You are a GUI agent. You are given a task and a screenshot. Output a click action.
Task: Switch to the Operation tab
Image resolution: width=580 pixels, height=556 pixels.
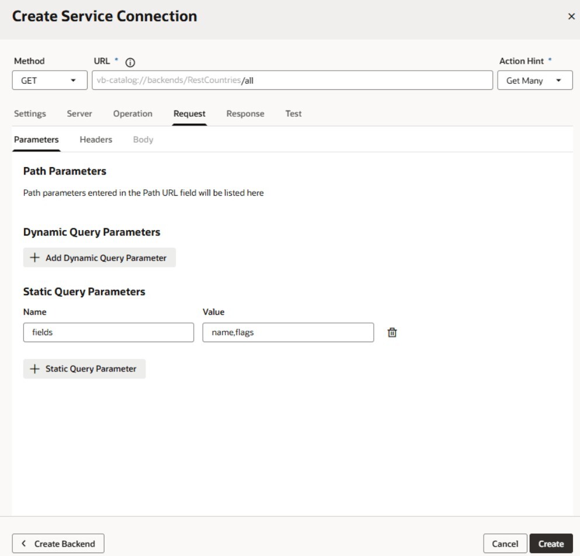coord(133,113)
